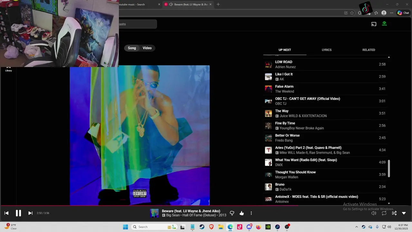Seek on the red song progress bar

(x=206, y=206)
